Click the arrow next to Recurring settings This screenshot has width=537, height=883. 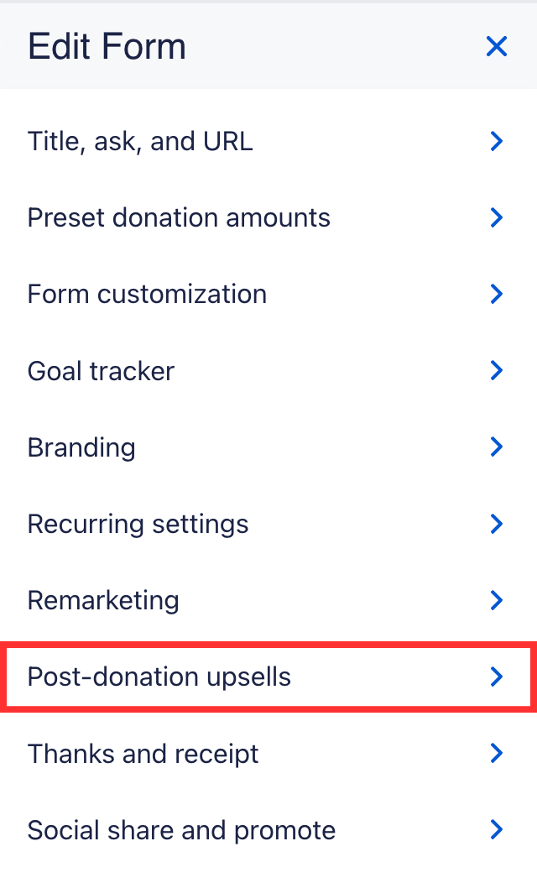pyautogui.click(x=497, y=524)
